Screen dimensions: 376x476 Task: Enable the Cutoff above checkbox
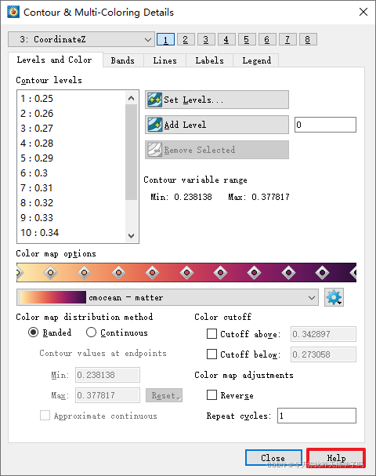pyautogui.click(x=211, y=333)
